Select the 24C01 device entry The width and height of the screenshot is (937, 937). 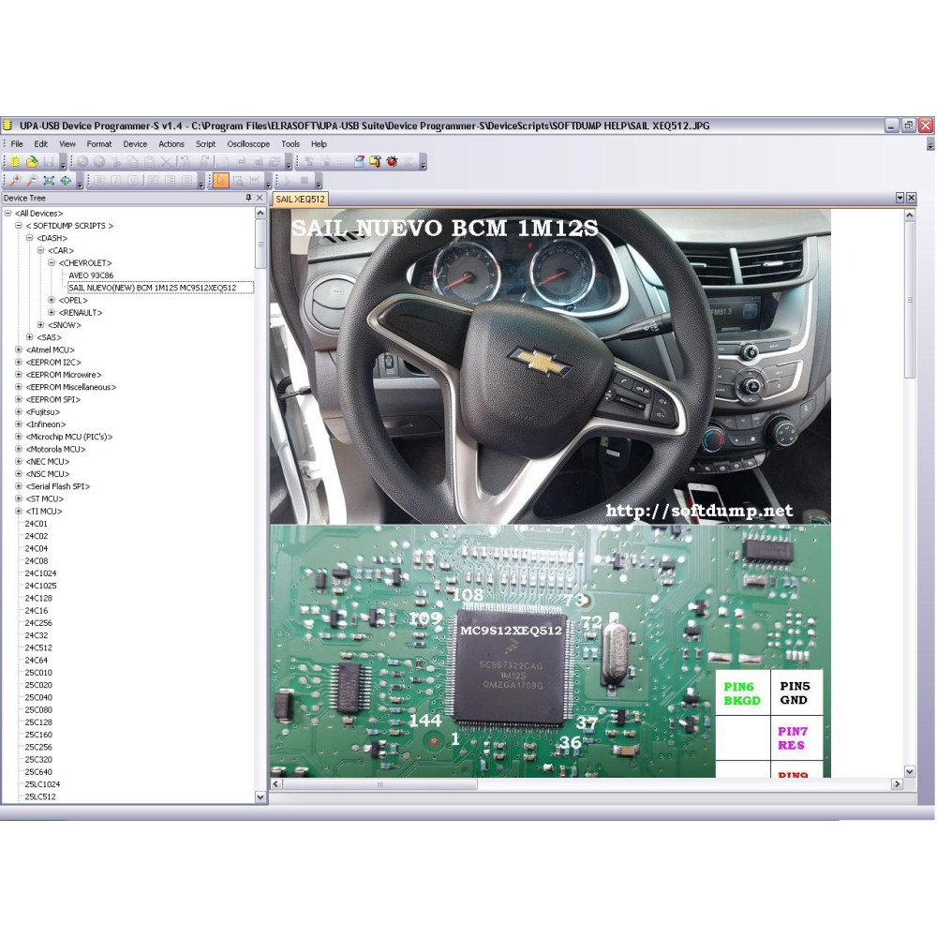coord(36,524)
